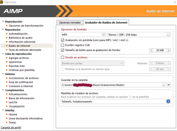Select Visualización in the tree
This screenshot has width=177, height=131.
coord(17,107)
